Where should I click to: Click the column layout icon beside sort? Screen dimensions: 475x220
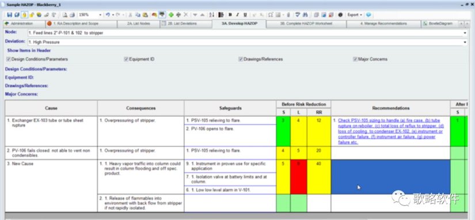click(221, 14)
